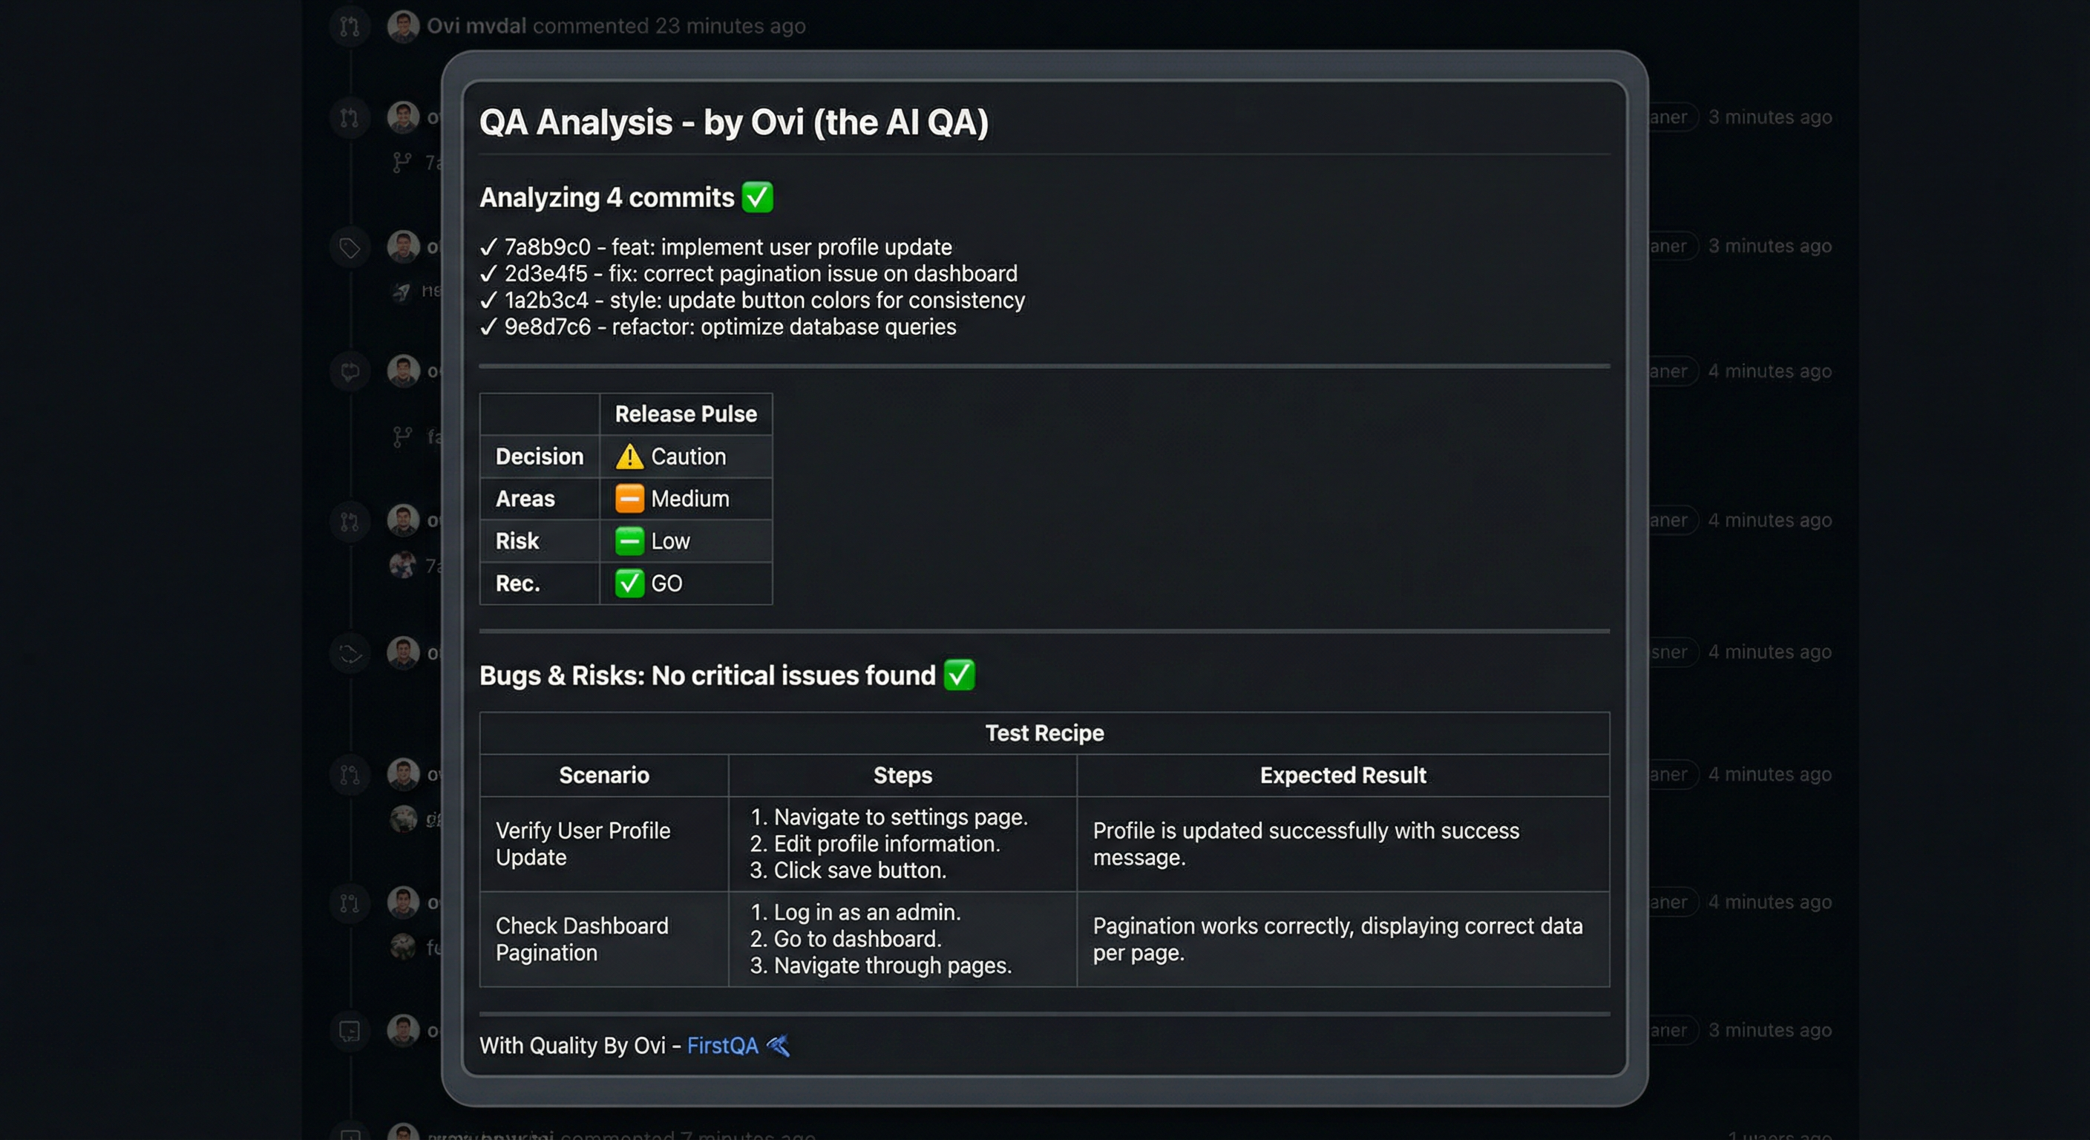Click the pull request icon at top of the timeline
Viewport: 2090px width, 1140px height.
[349, 25]
